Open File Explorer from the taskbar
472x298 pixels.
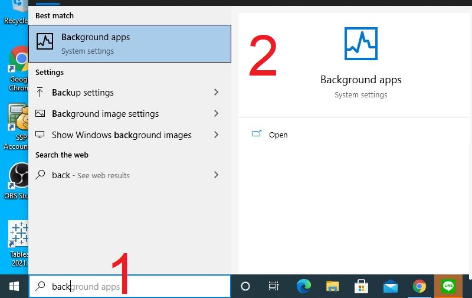(x=332, y=286)
